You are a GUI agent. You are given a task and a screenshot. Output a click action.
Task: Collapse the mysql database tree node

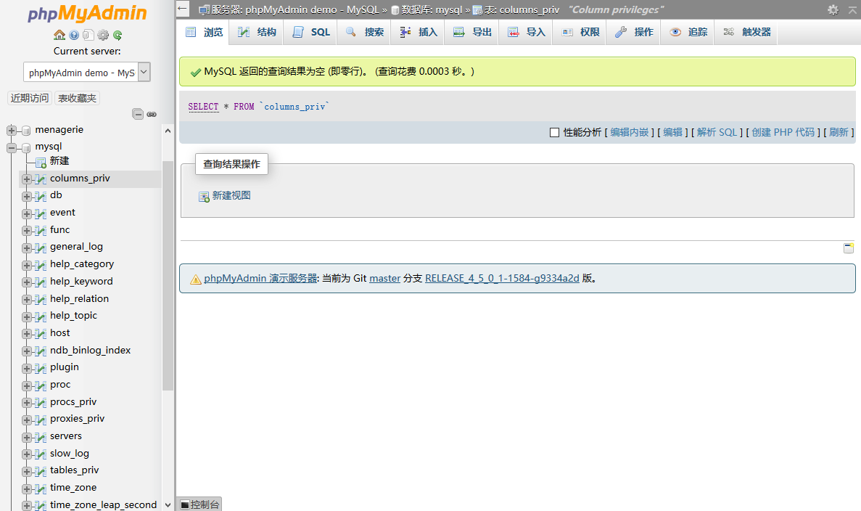[x=12, y=147]
